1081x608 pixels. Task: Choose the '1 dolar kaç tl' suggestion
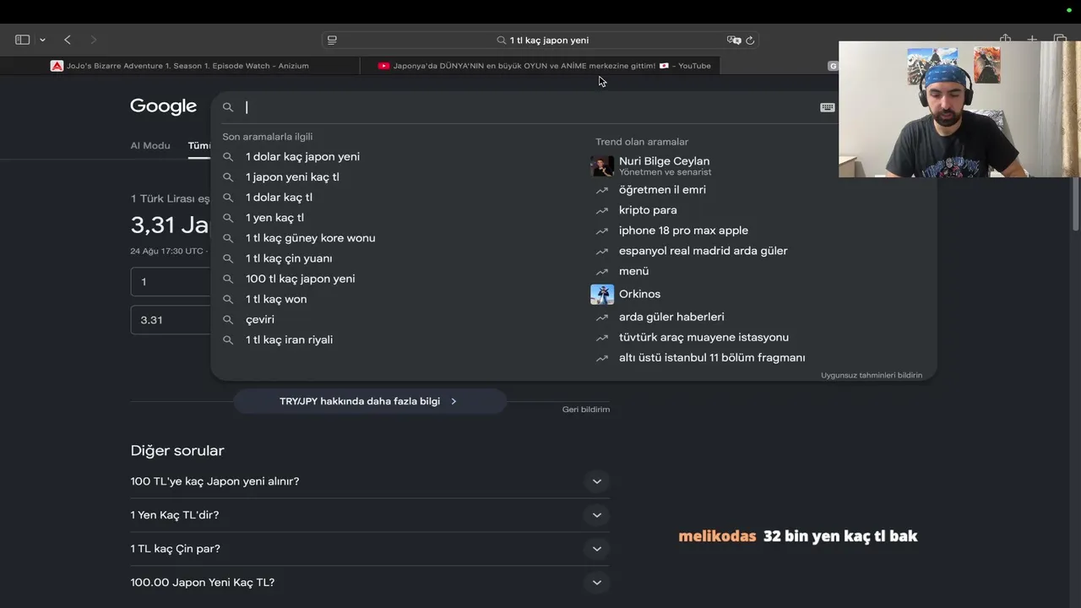point(279,197)
